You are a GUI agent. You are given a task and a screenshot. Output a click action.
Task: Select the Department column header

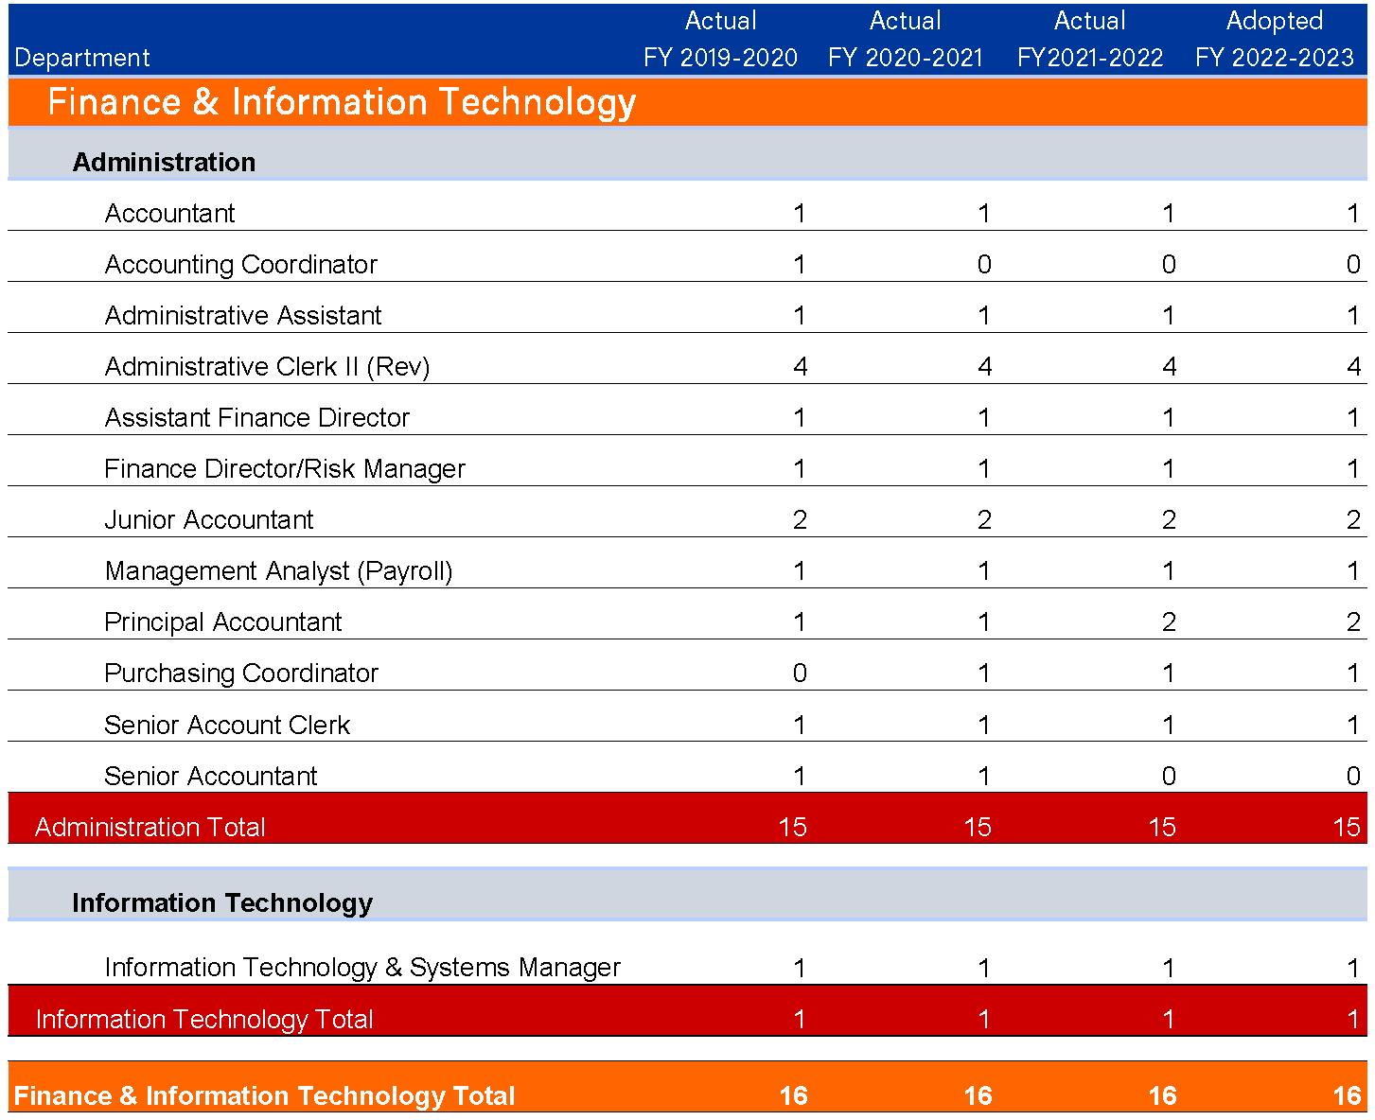point(82,58)
